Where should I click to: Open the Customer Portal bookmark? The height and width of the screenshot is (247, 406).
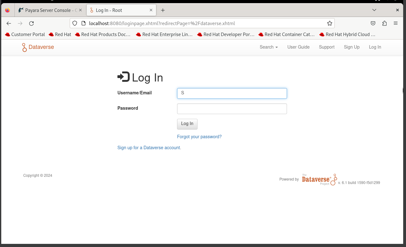point(25,34)
